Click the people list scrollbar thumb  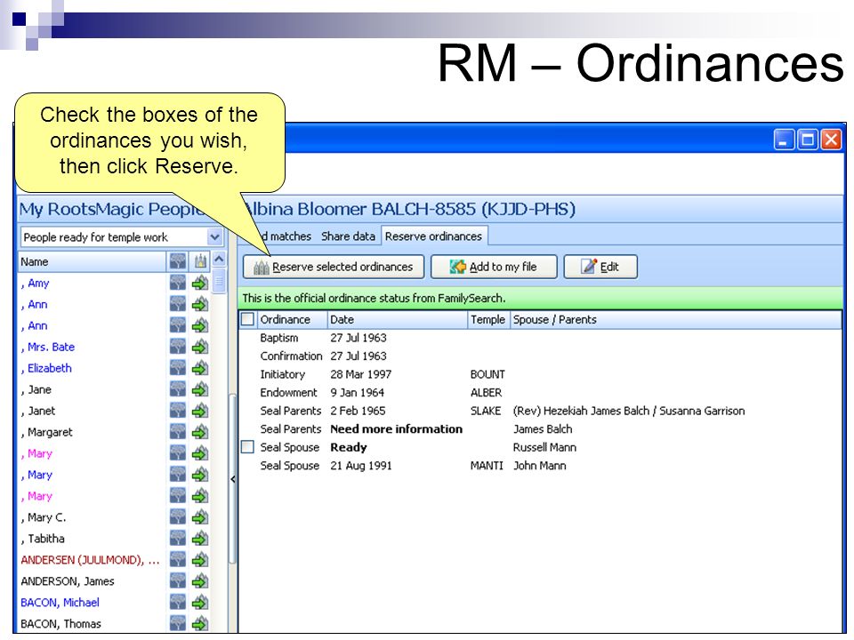click(219, 282)
